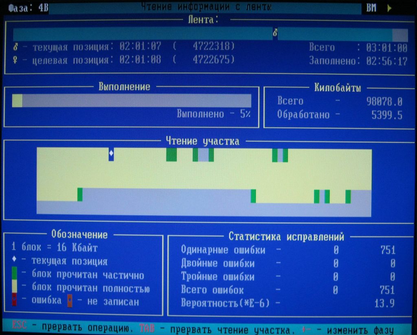The height and width of the screenshot is (335, 417).
Task: Click the yellow arrow in the top-right corner
Action: coord(389,8)
